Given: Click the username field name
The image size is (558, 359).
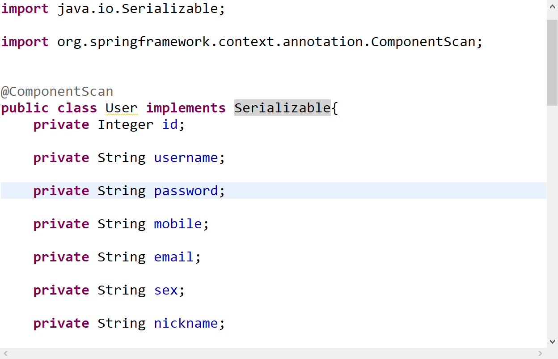Looking at the screenshot, I should (x=186, y=158).
